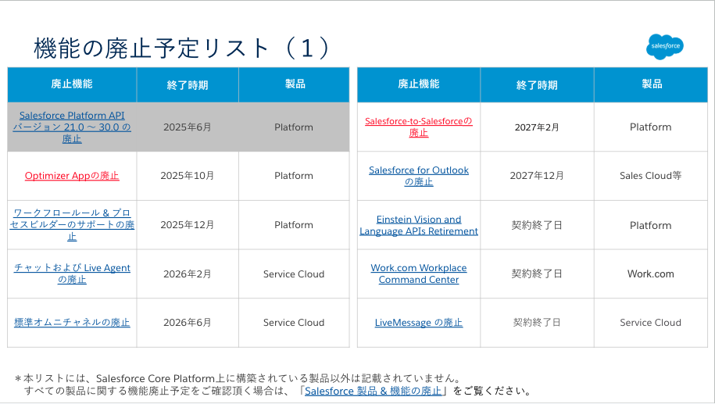Open Salesforce-to-Salesforceの廃止 link
The width and height of the screenshot is (715, 404).
click(x=419, y=127)
